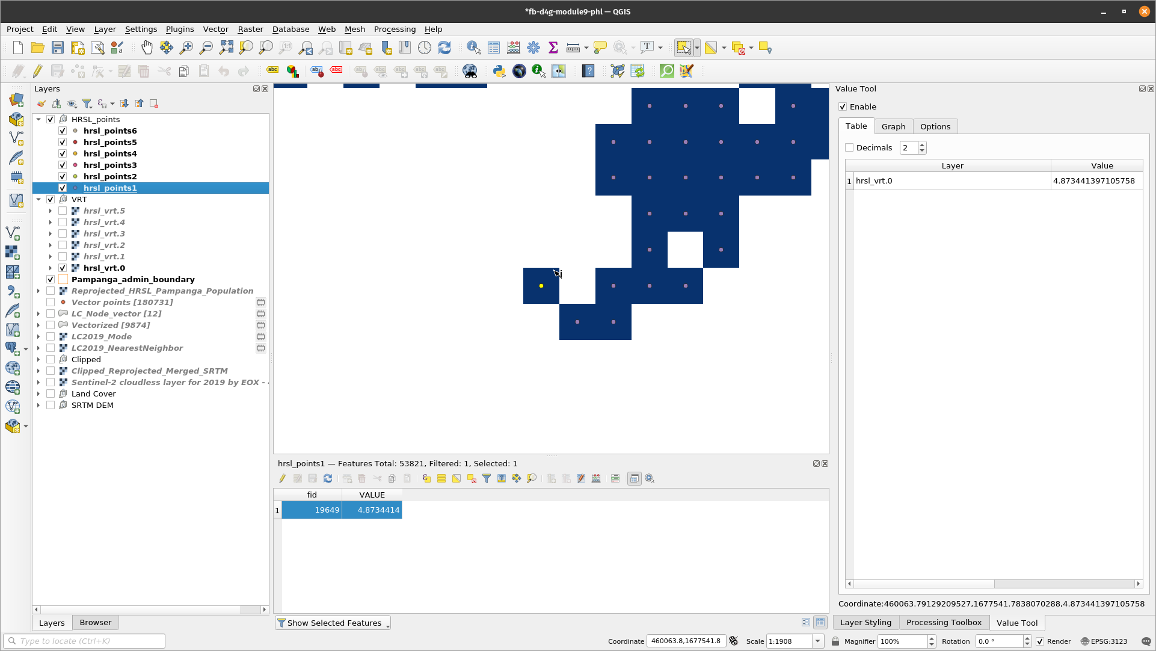Switch to the Graph tab
Image resolution: width=1156 pixels, height=651 pixels.
pyautogui.click(x=893, y=126)
